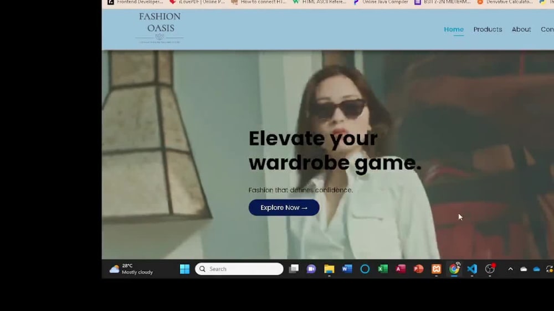Open the Products page link
Image resolution: width=554 pixels, height=311 pixels.
point(488,30)
